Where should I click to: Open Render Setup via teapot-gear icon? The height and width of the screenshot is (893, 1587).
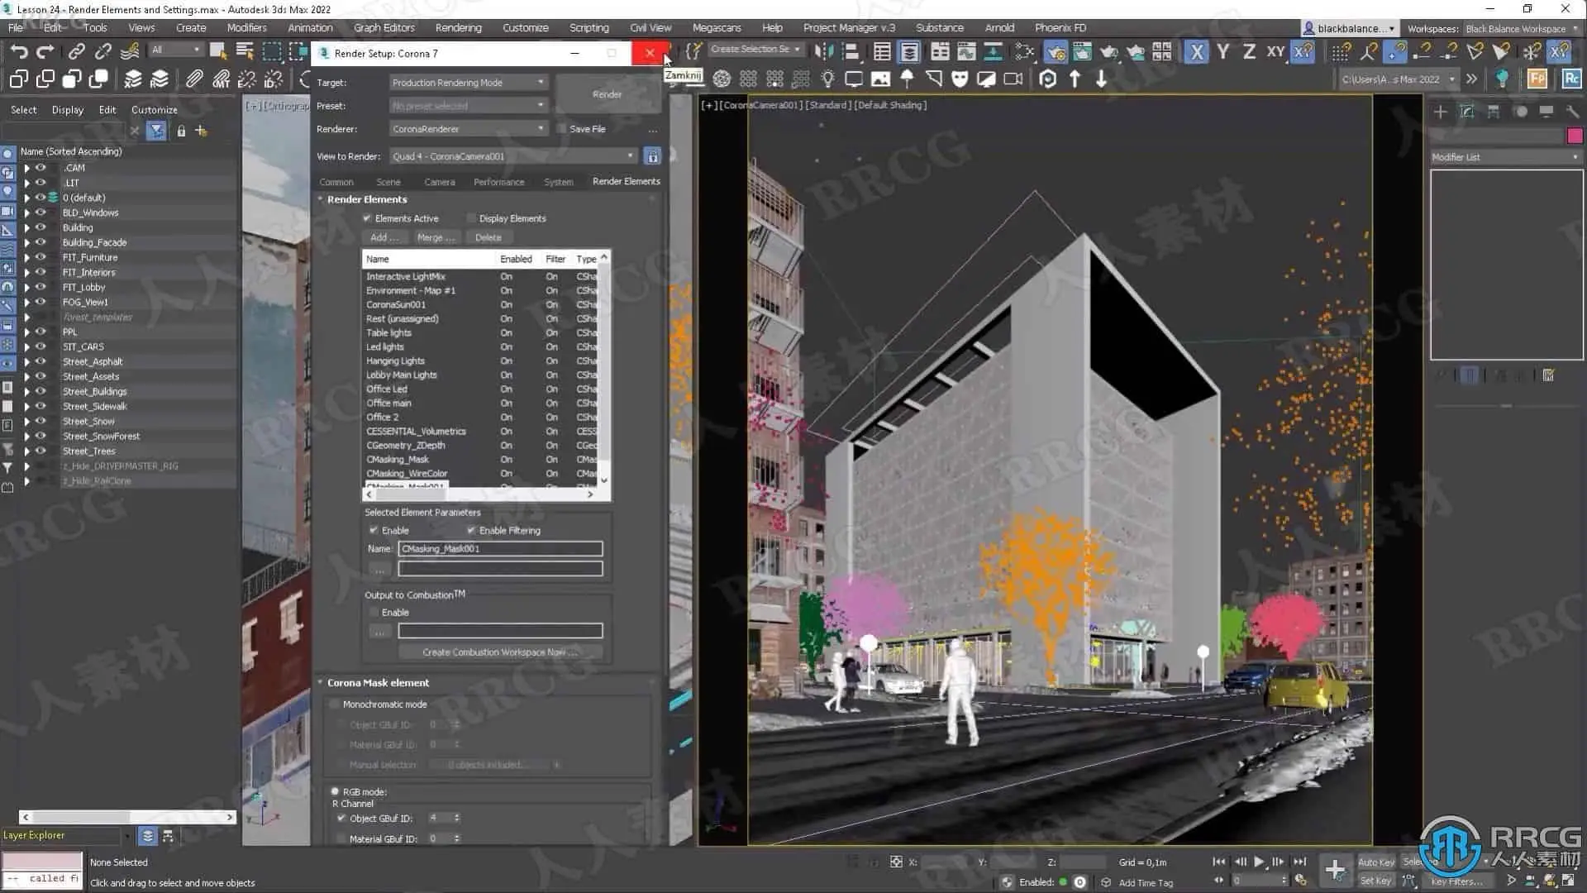pyautogui.click(x=1056, y=52)
